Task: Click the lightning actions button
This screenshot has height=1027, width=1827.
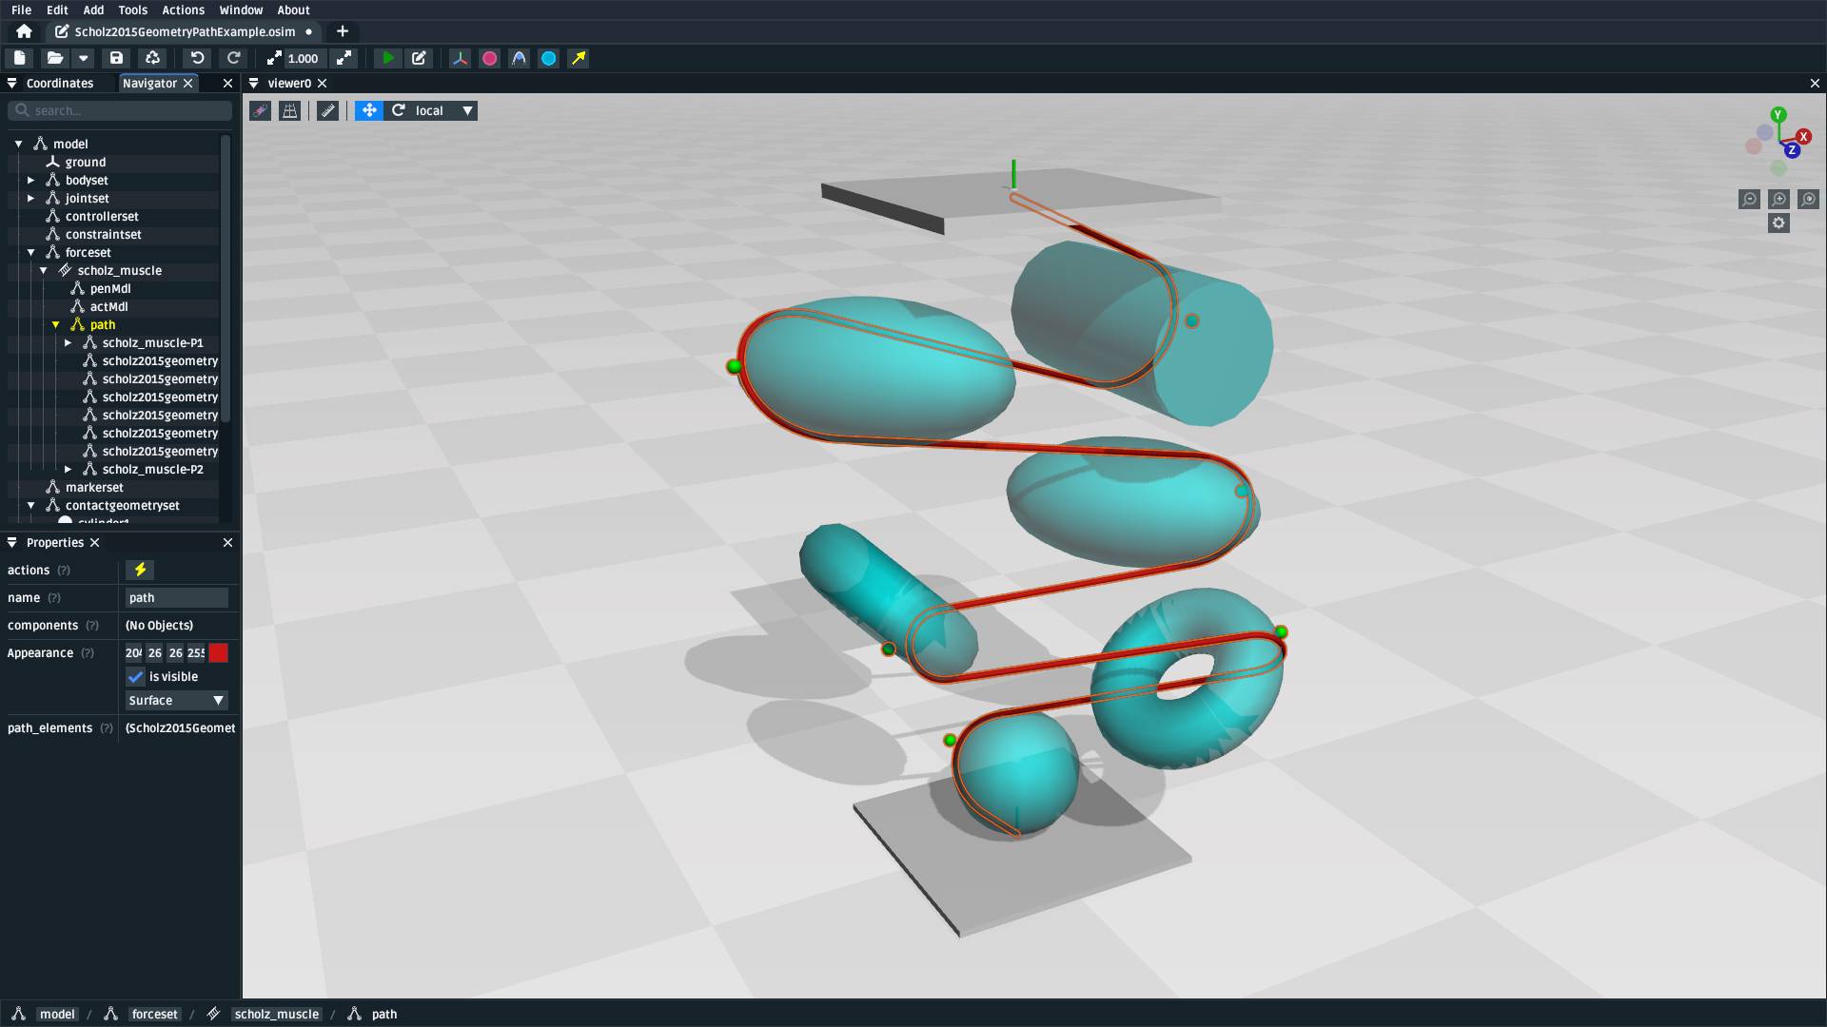Action: [x=140, y=571]
